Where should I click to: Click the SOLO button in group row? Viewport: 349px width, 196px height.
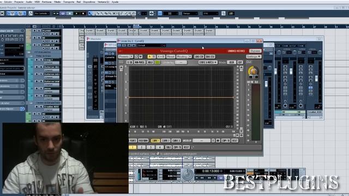pos(169,147)
